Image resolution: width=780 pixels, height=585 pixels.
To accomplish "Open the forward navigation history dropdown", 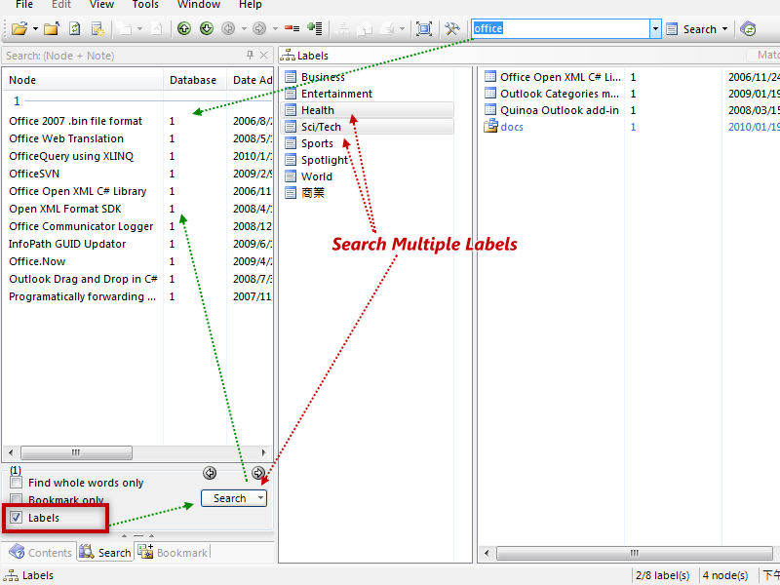I will pyautogui.click(x=275, y=29).
